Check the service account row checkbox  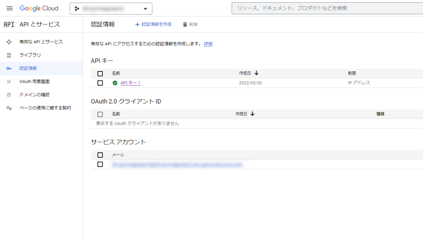tap(100, 164)
